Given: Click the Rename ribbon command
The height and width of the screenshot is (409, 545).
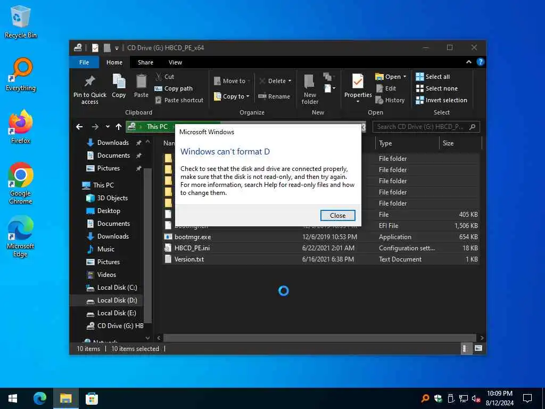Looking at the screenshot, I should tap(274, 96).
